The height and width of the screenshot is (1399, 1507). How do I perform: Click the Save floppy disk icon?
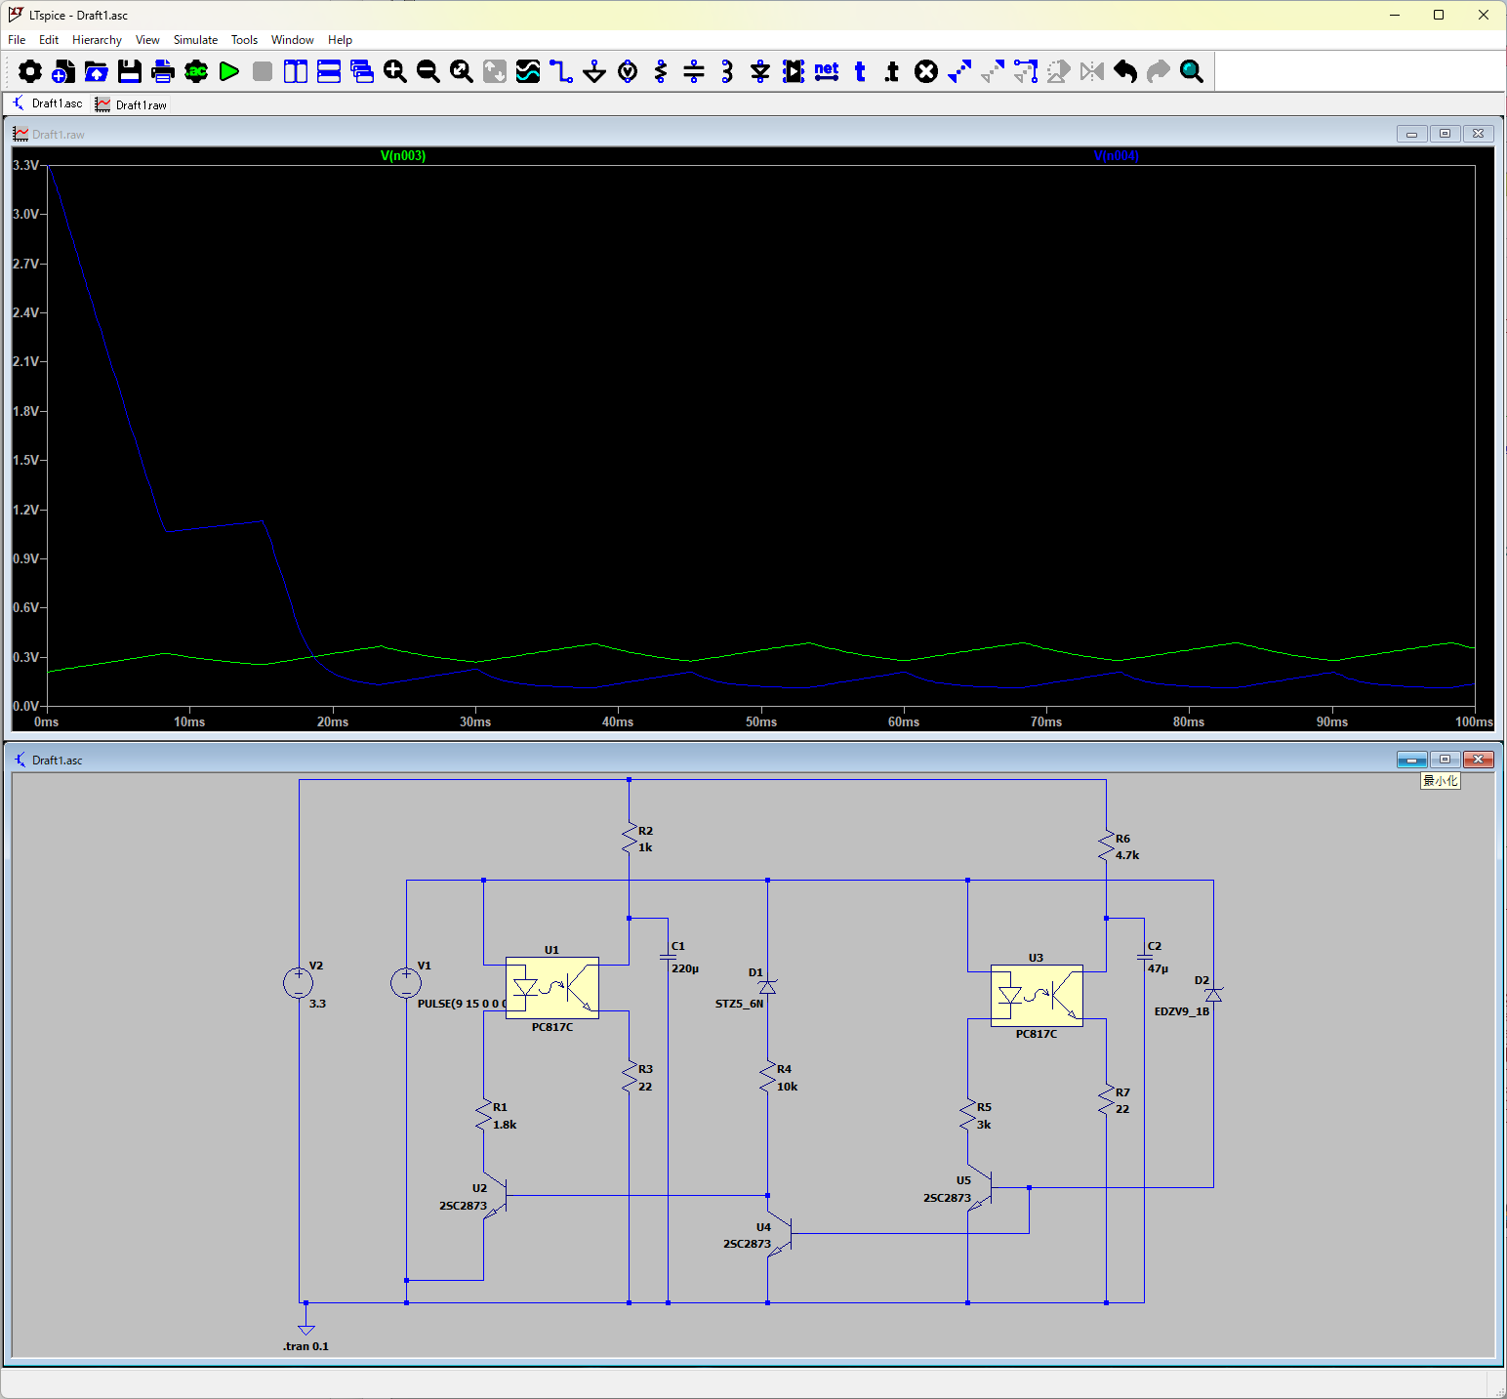(130, 71)
